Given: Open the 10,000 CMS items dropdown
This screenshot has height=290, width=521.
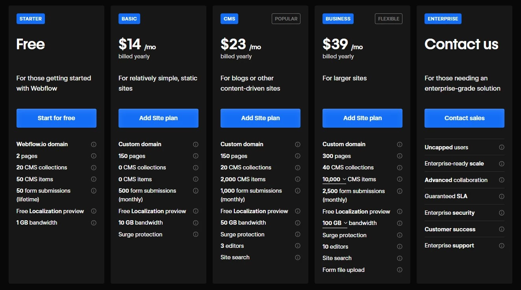Looking at the screenshot, I should 334,179.
